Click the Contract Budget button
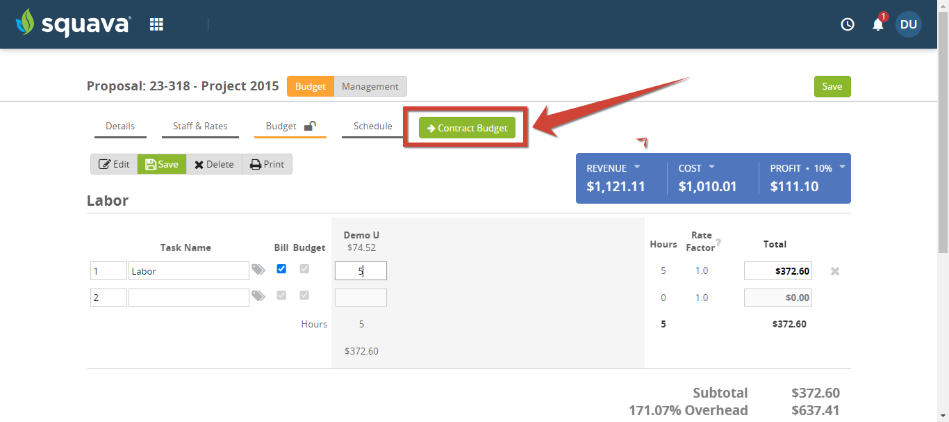 (x=466, y=127)
